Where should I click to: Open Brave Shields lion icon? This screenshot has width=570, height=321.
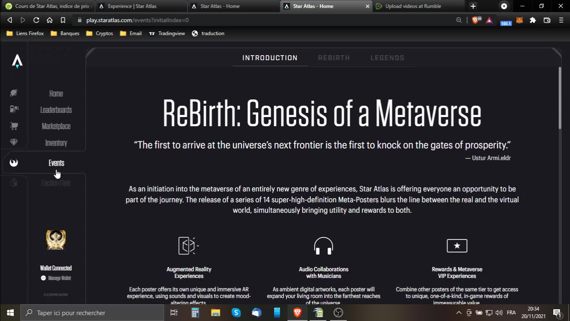point(476,20)
